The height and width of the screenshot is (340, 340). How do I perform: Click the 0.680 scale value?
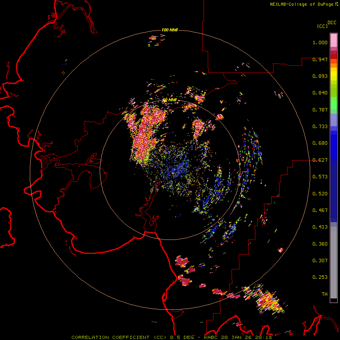pos(320,143)
